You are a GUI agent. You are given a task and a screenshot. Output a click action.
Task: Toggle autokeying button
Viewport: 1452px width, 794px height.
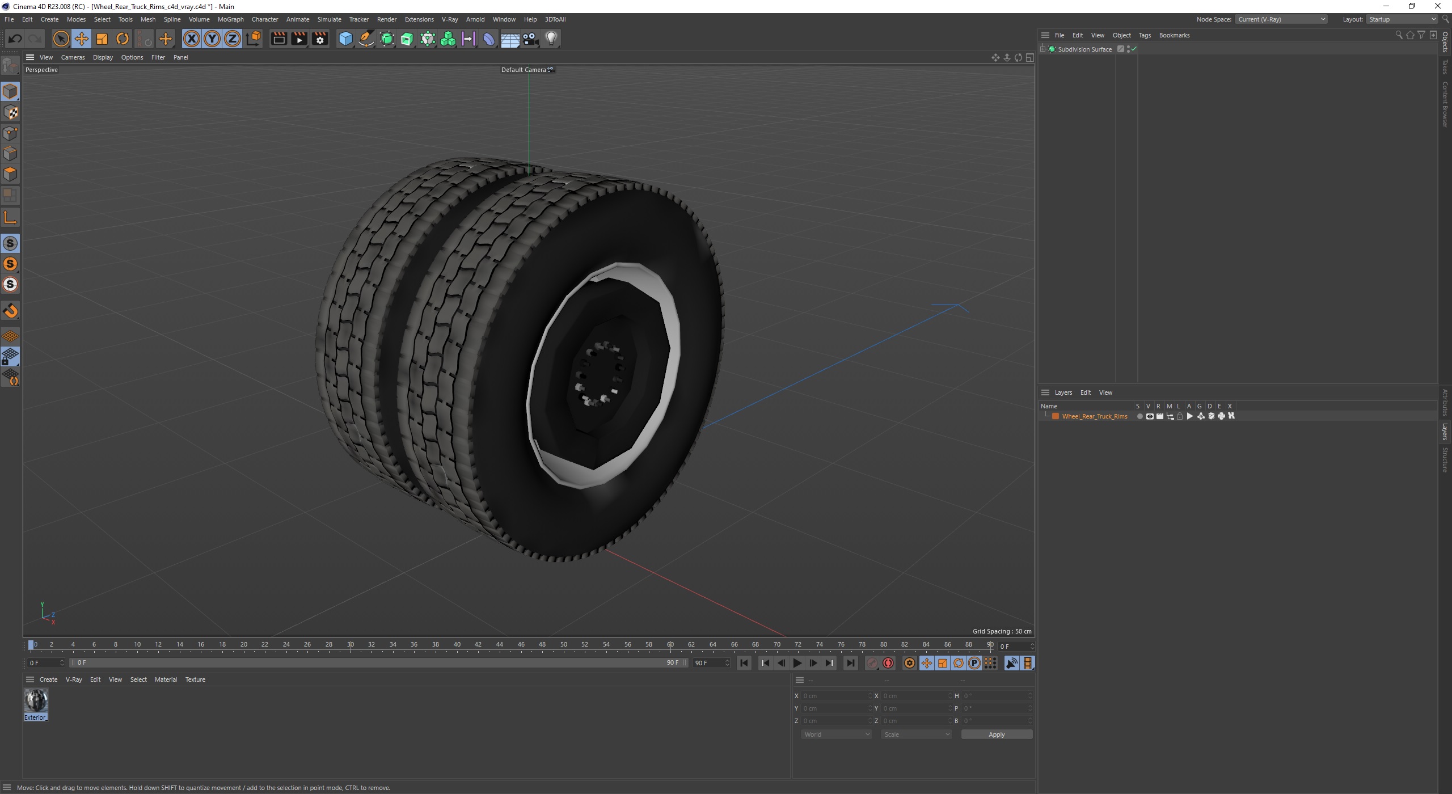888,663
